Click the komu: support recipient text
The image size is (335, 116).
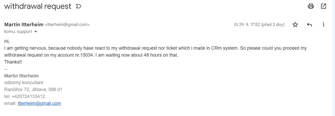pos(18,32)
